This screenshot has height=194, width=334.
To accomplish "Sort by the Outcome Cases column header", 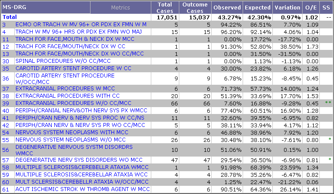I will point(195,7).
